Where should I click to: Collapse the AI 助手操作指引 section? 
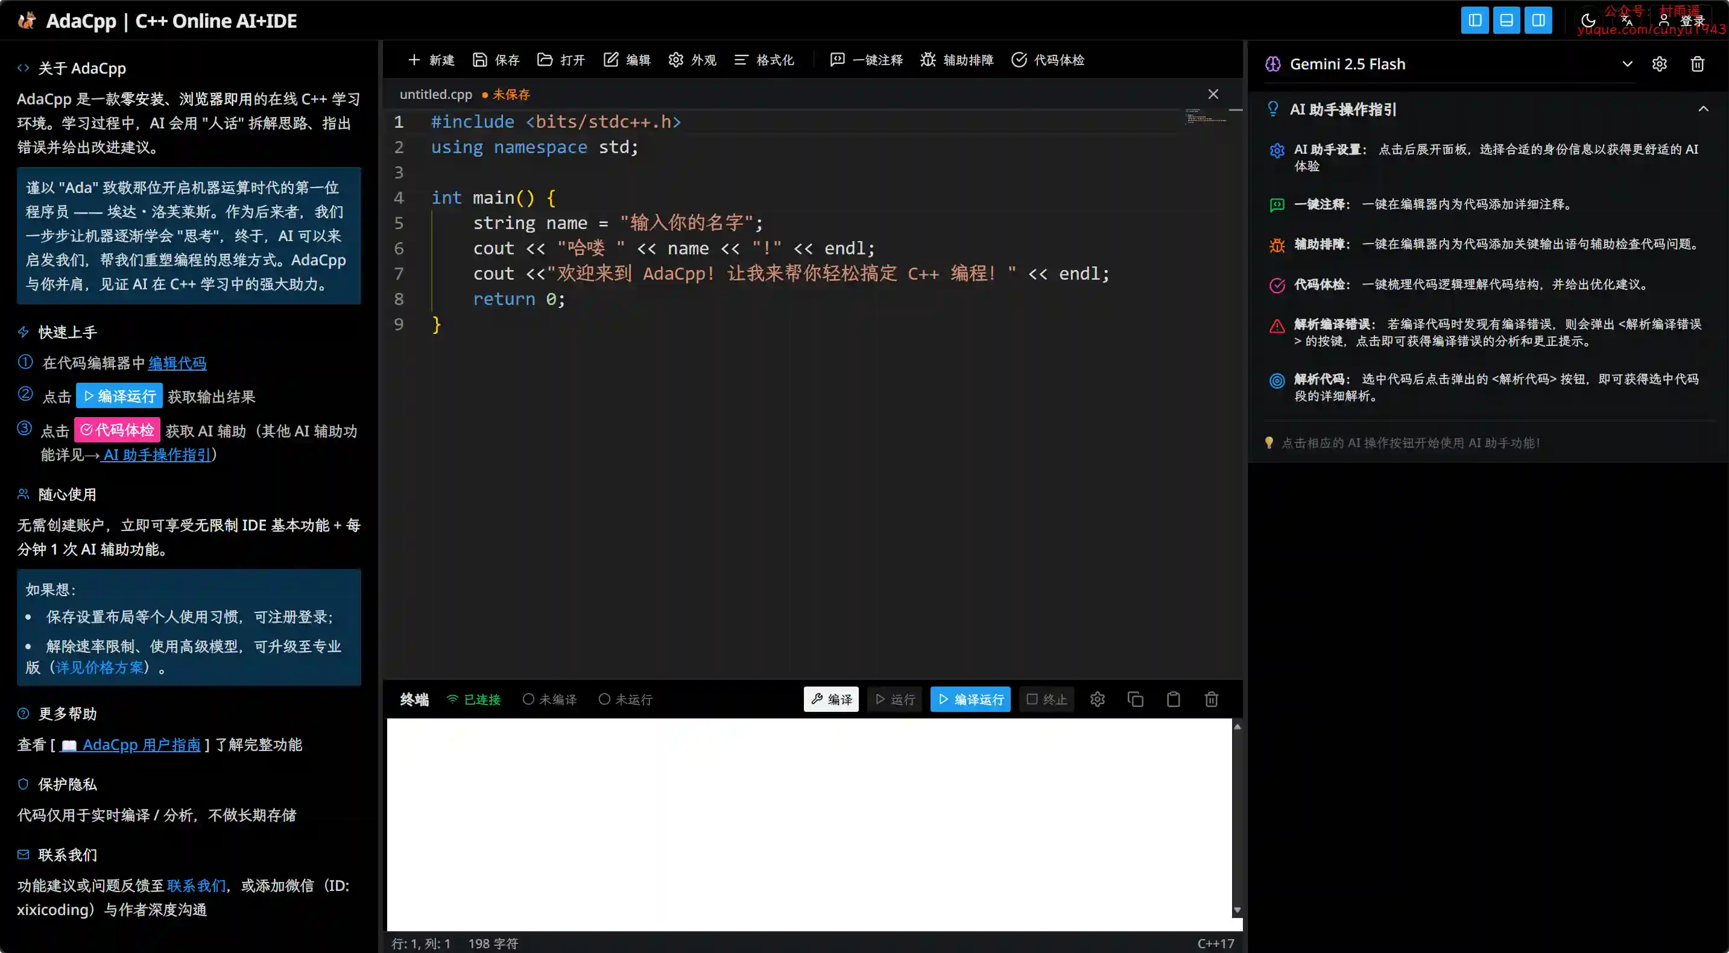coord(1704,109)
